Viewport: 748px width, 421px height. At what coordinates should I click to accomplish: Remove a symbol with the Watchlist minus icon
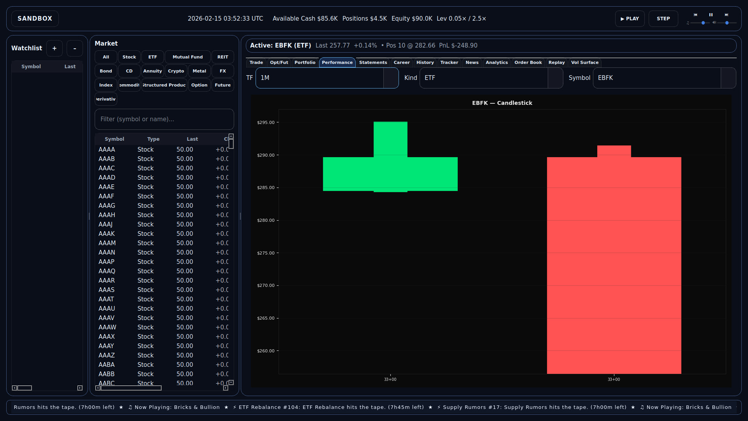tap(74, 48)
